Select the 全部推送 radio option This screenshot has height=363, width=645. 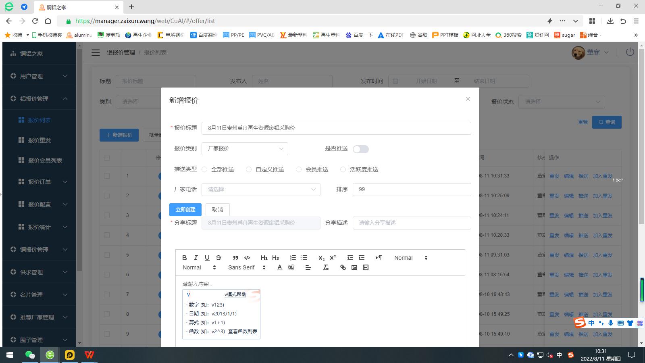[205, 169]
